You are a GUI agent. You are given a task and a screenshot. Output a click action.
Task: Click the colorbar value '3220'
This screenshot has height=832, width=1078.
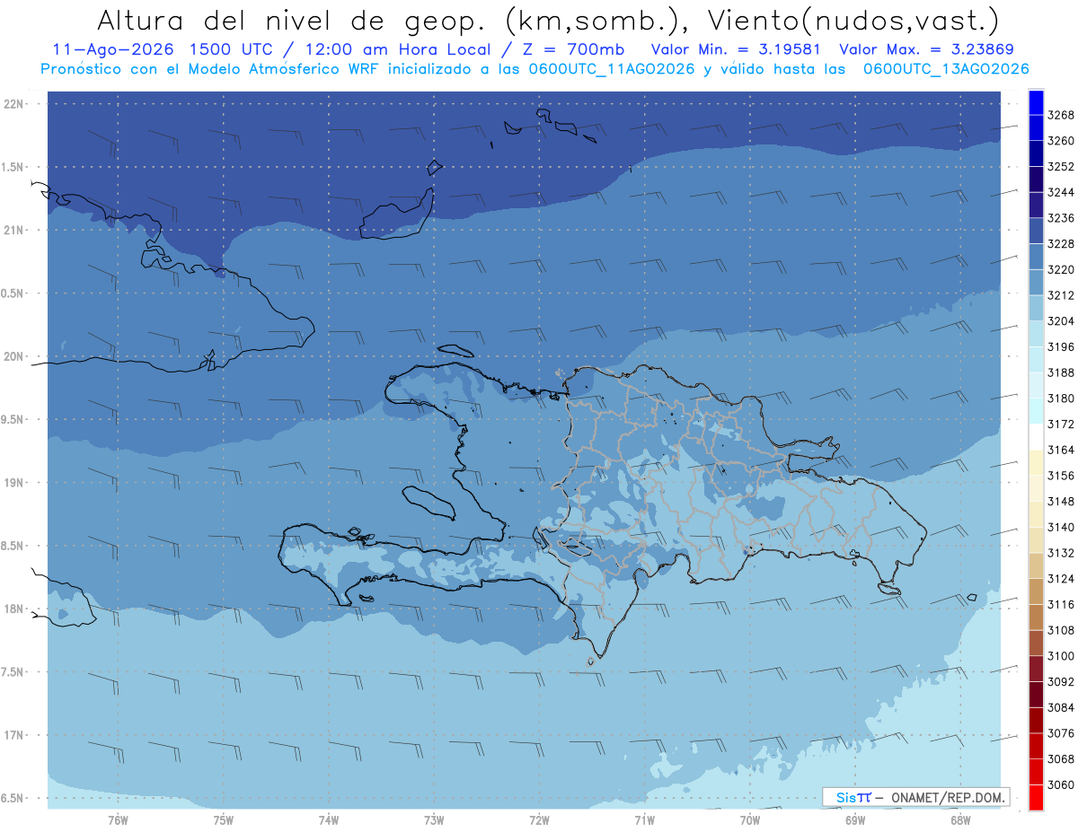(x=1061, y=269)
